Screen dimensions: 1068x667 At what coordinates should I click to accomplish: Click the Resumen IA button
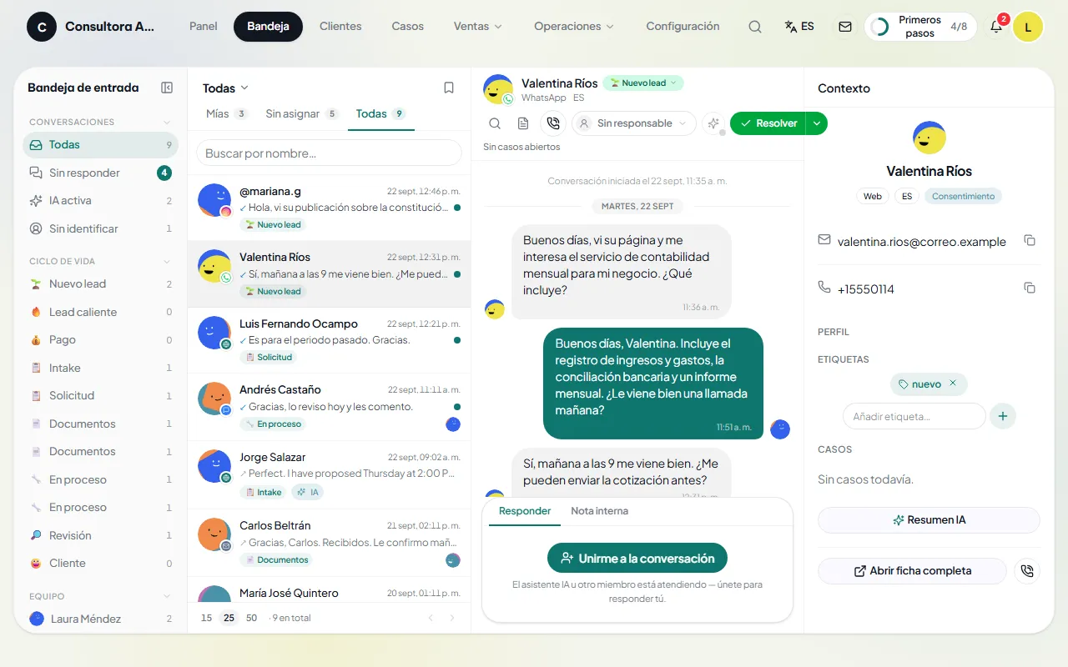tap(929, 520)
